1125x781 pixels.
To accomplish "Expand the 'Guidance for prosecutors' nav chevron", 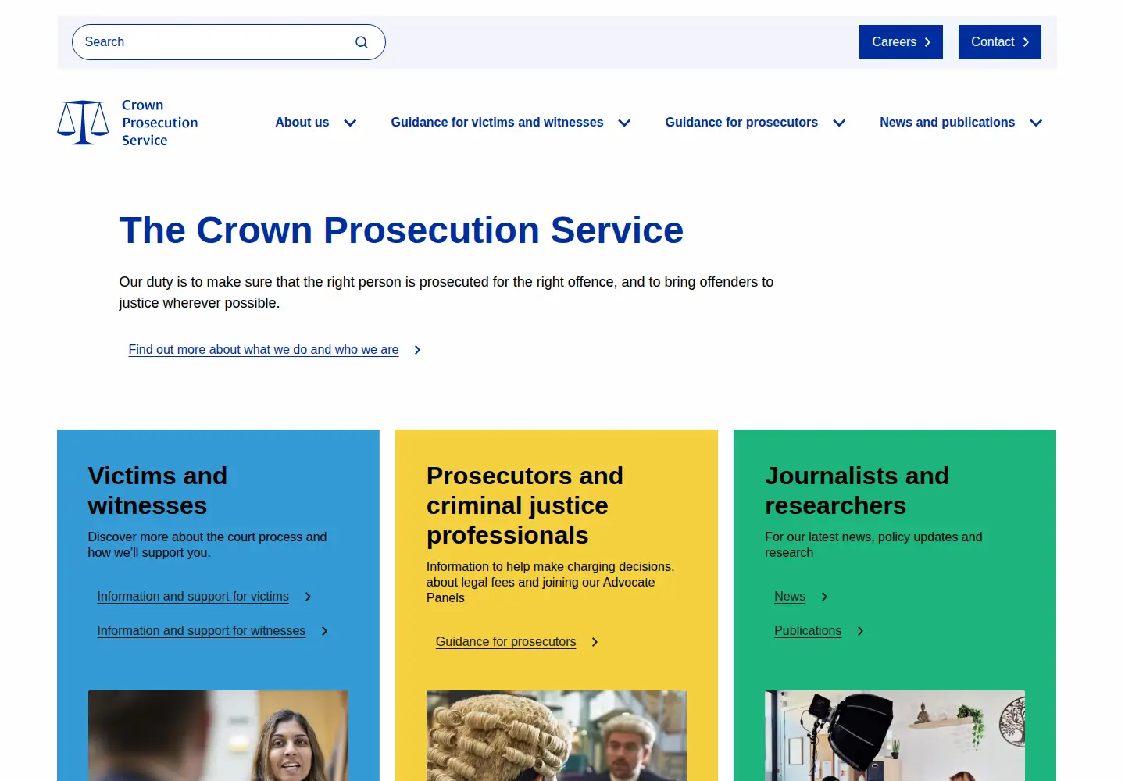I will pyautogui.click(x=839, y=123).
